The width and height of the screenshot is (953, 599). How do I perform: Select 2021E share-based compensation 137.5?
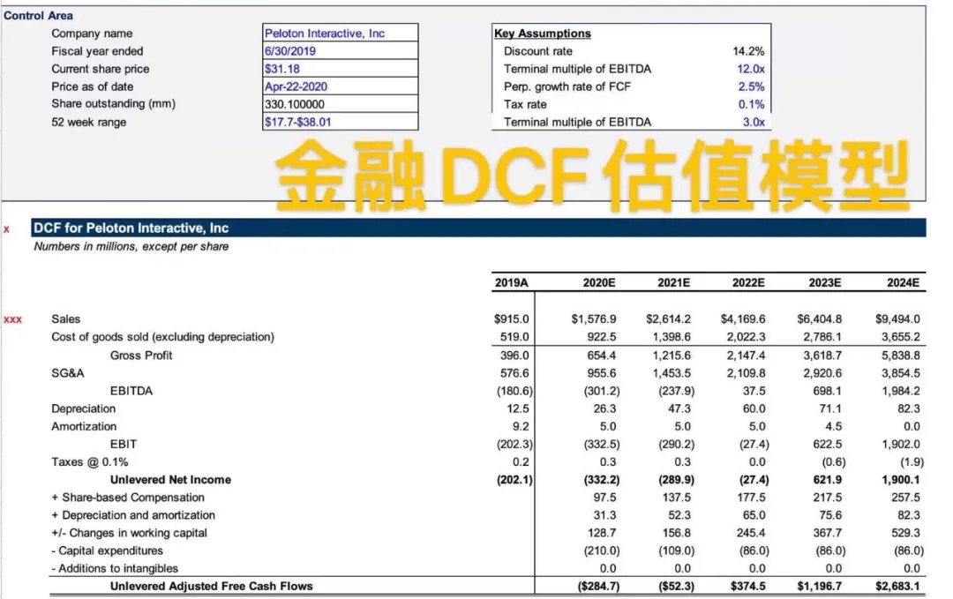pyautogui.click(x=677, y=497)
